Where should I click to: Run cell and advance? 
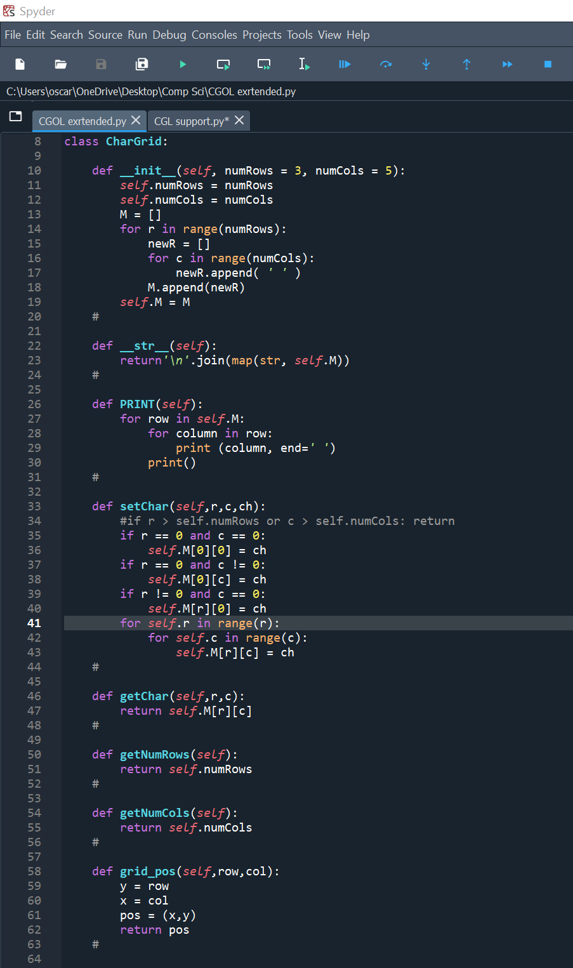(263, 64)
